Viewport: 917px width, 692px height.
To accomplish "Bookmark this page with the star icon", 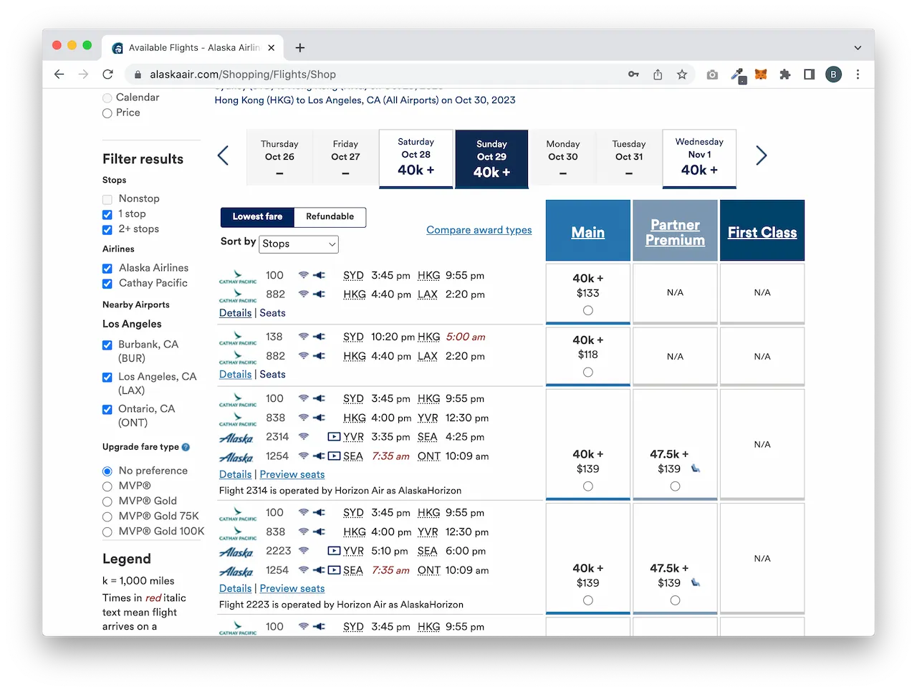I will pyautogui.click(x=682, y=75).
